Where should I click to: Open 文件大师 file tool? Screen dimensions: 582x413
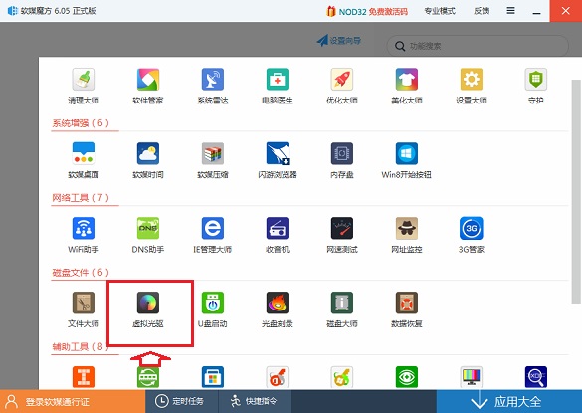[84, 310]
